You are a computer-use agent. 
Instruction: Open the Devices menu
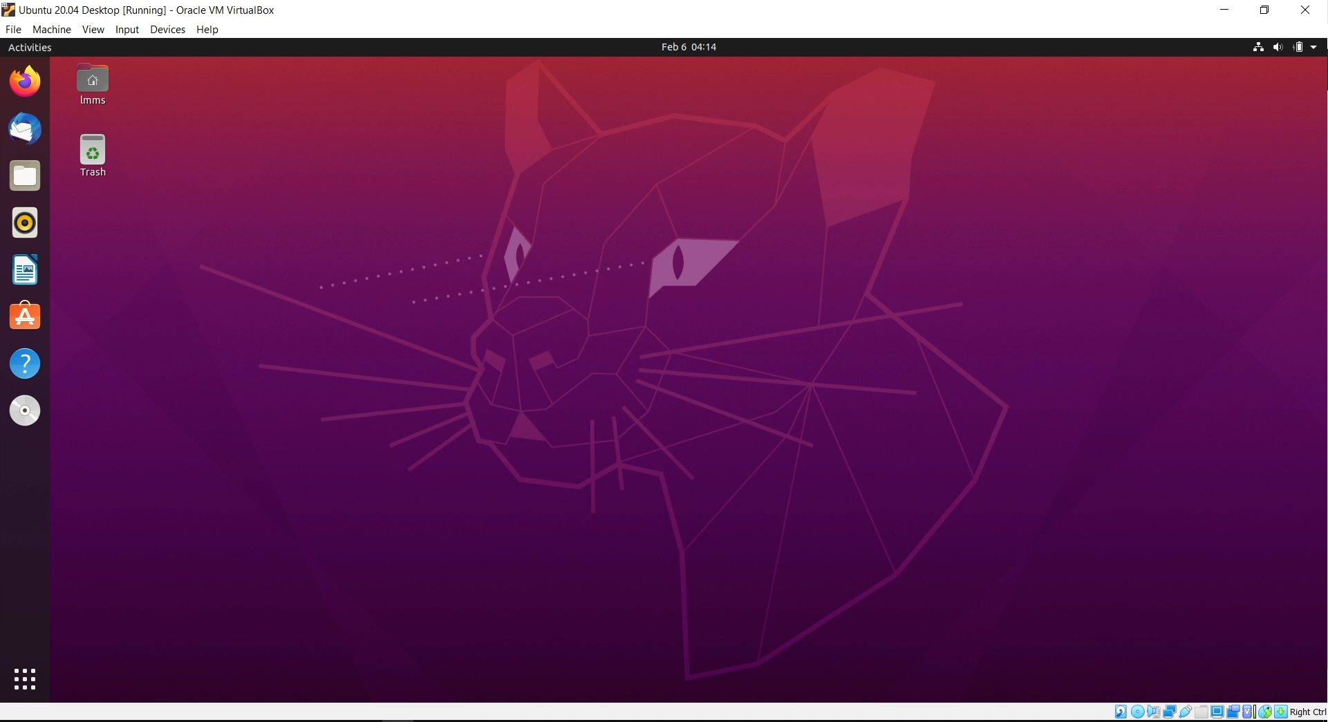(167, 29)
